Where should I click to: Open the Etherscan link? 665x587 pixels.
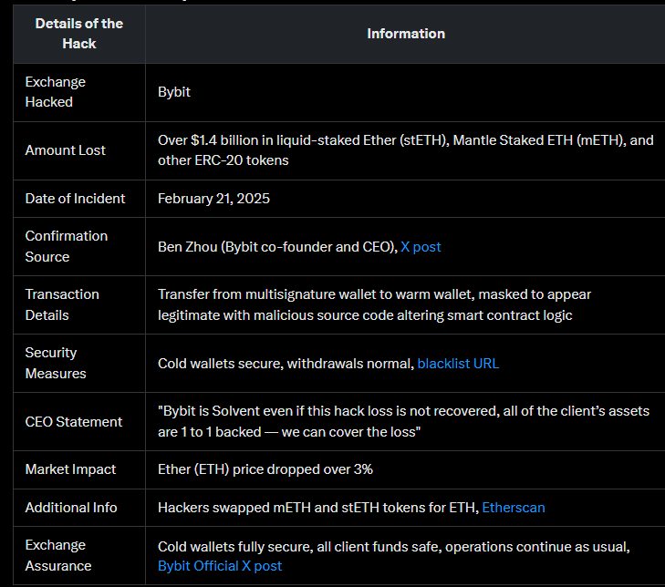click(x=514, y=508)
